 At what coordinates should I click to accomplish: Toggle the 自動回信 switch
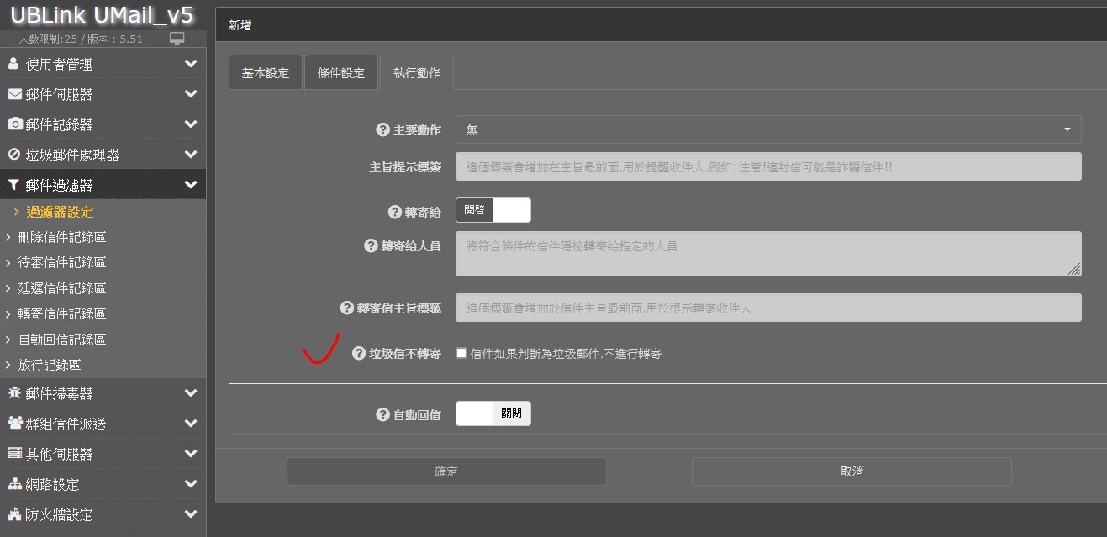coord(493,413)
